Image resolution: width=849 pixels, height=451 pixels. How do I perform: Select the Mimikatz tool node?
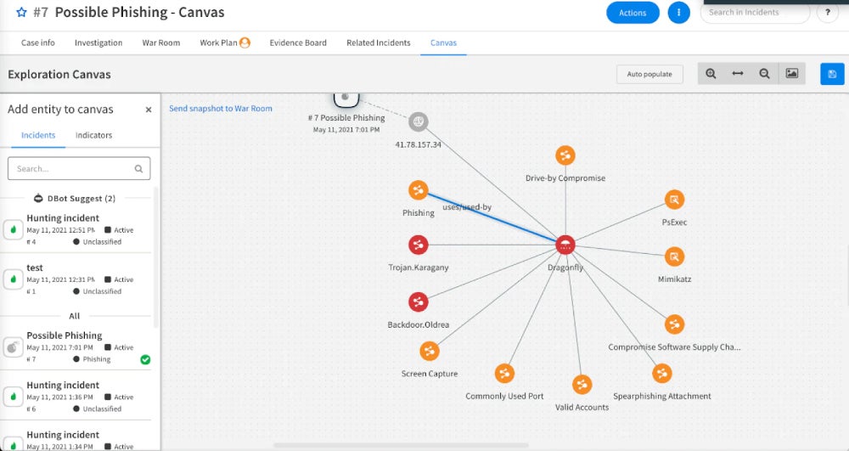[x=674, y=257]
